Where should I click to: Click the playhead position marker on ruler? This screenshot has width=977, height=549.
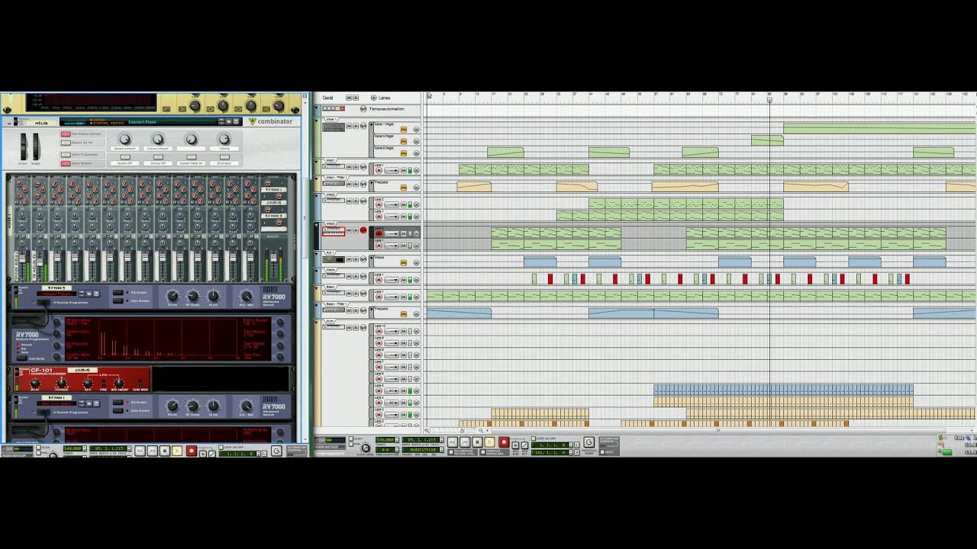[x=769, y=100]
